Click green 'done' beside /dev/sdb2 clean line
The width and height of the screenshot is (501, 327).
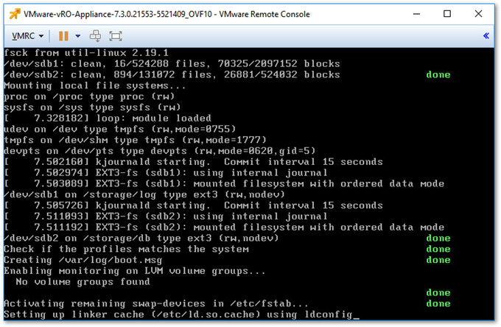(438, 74)
